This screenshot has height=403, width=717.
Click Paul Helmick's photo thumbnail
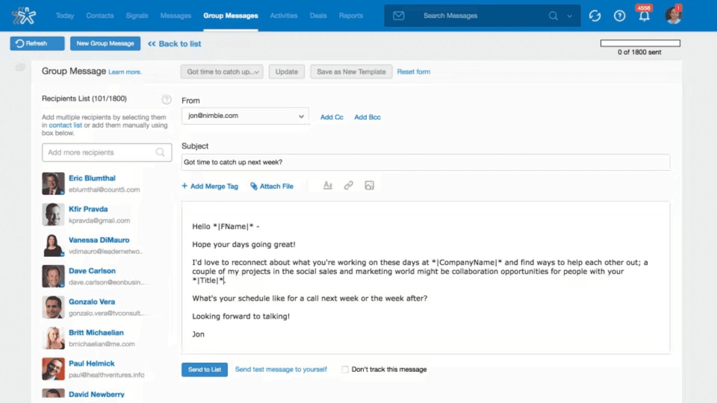tap(53, 369)
